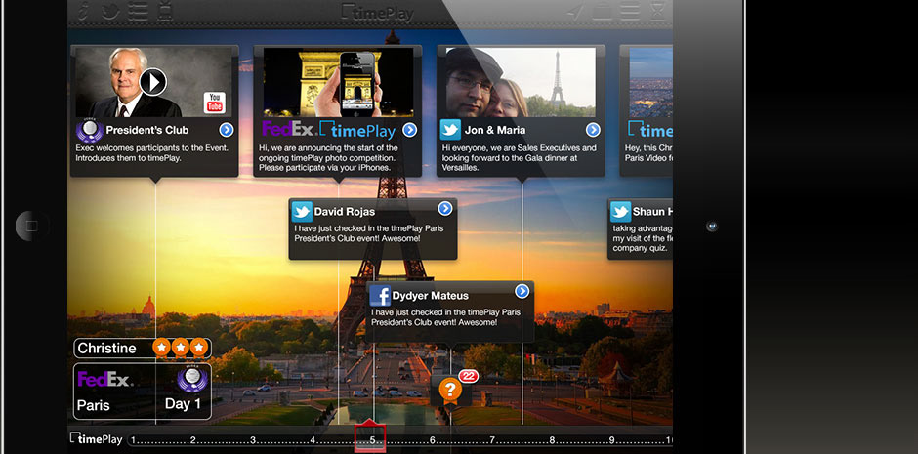Viewport: 918px width, 454px height.
Task: Jump to position 2 on the timeline
Action: (x=192, y=440)
